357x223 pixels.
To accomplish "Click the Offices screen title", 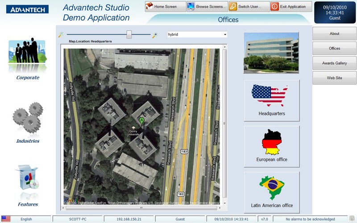I will [x=228, y=20].
